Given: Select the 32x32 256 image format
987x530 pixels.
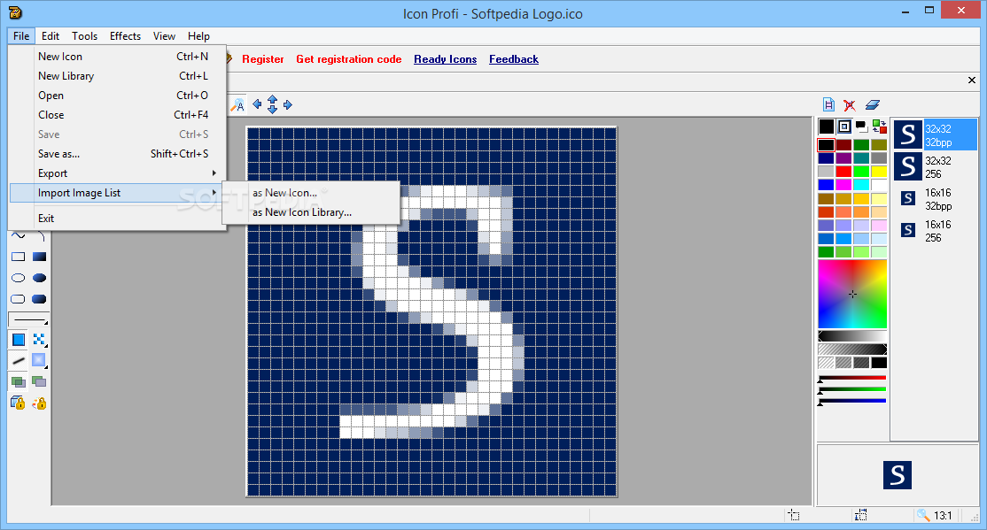Looking at the screenshot, I should 936,166.
